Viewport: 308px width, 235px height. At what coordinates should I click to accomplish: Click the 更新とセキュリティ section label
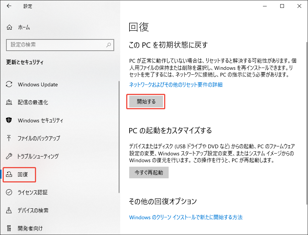[x=25, y=62]
